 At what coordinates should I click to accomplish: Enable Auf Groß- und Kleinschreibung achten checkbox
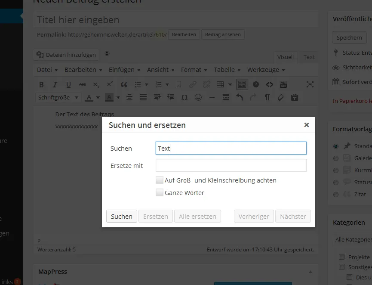pos(160,180)
